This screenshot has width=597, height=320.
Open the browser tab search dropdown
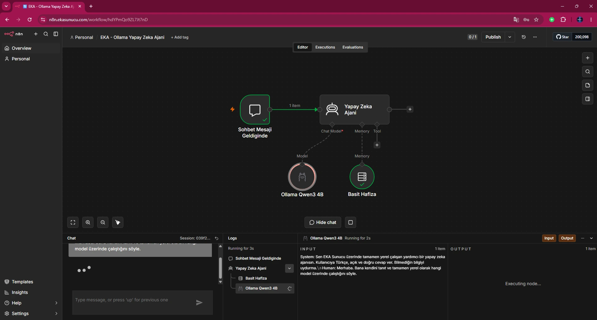6,6
